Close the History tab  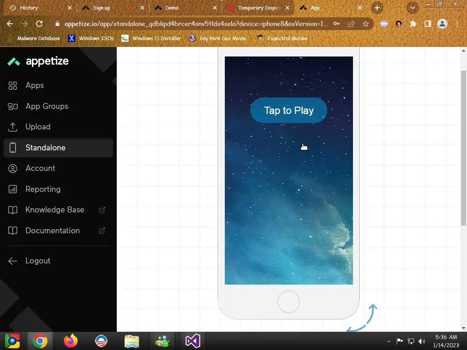click(x=70, y=8)
